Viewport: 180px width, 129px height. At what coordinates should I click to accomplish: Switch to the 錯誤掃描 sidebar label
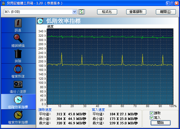point(18,45)
